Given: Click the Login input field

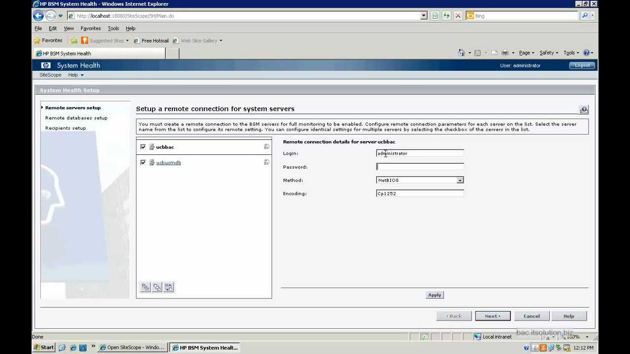Looking at the screenshot, I should click(x=420, y=153).
